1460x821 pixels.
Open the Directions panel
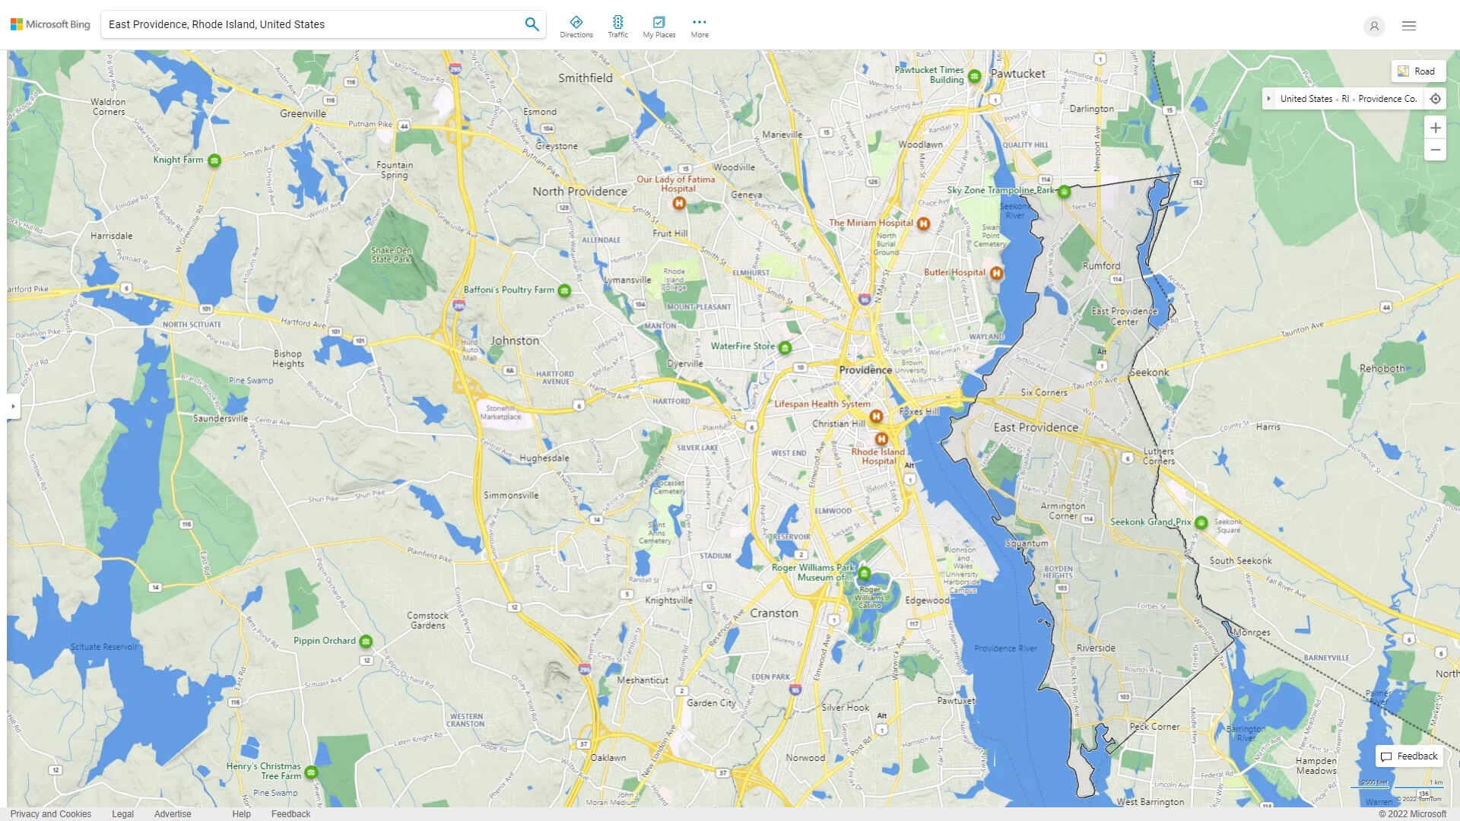click(576, 25)
